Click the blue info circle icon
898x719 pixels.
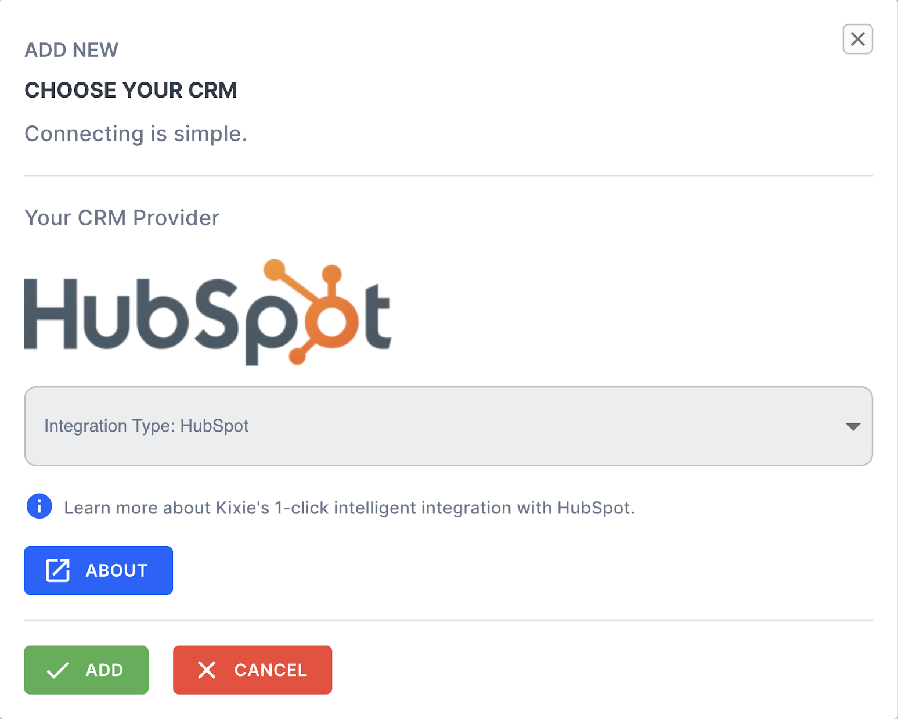click(39, 506)
